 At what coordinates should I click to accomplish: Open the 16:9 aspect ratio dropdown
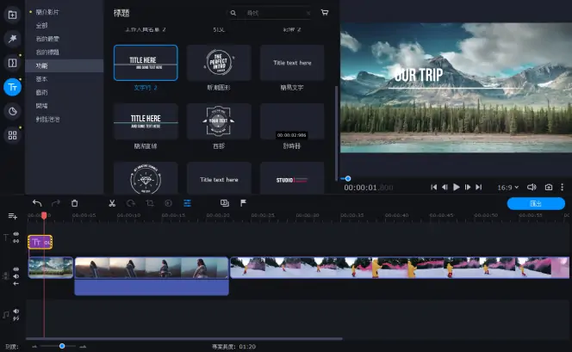pos(507,188)
